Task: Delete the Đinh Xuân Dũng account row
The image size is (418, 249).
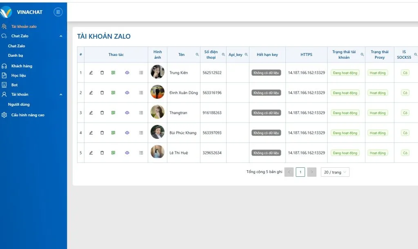Action: 102,93
